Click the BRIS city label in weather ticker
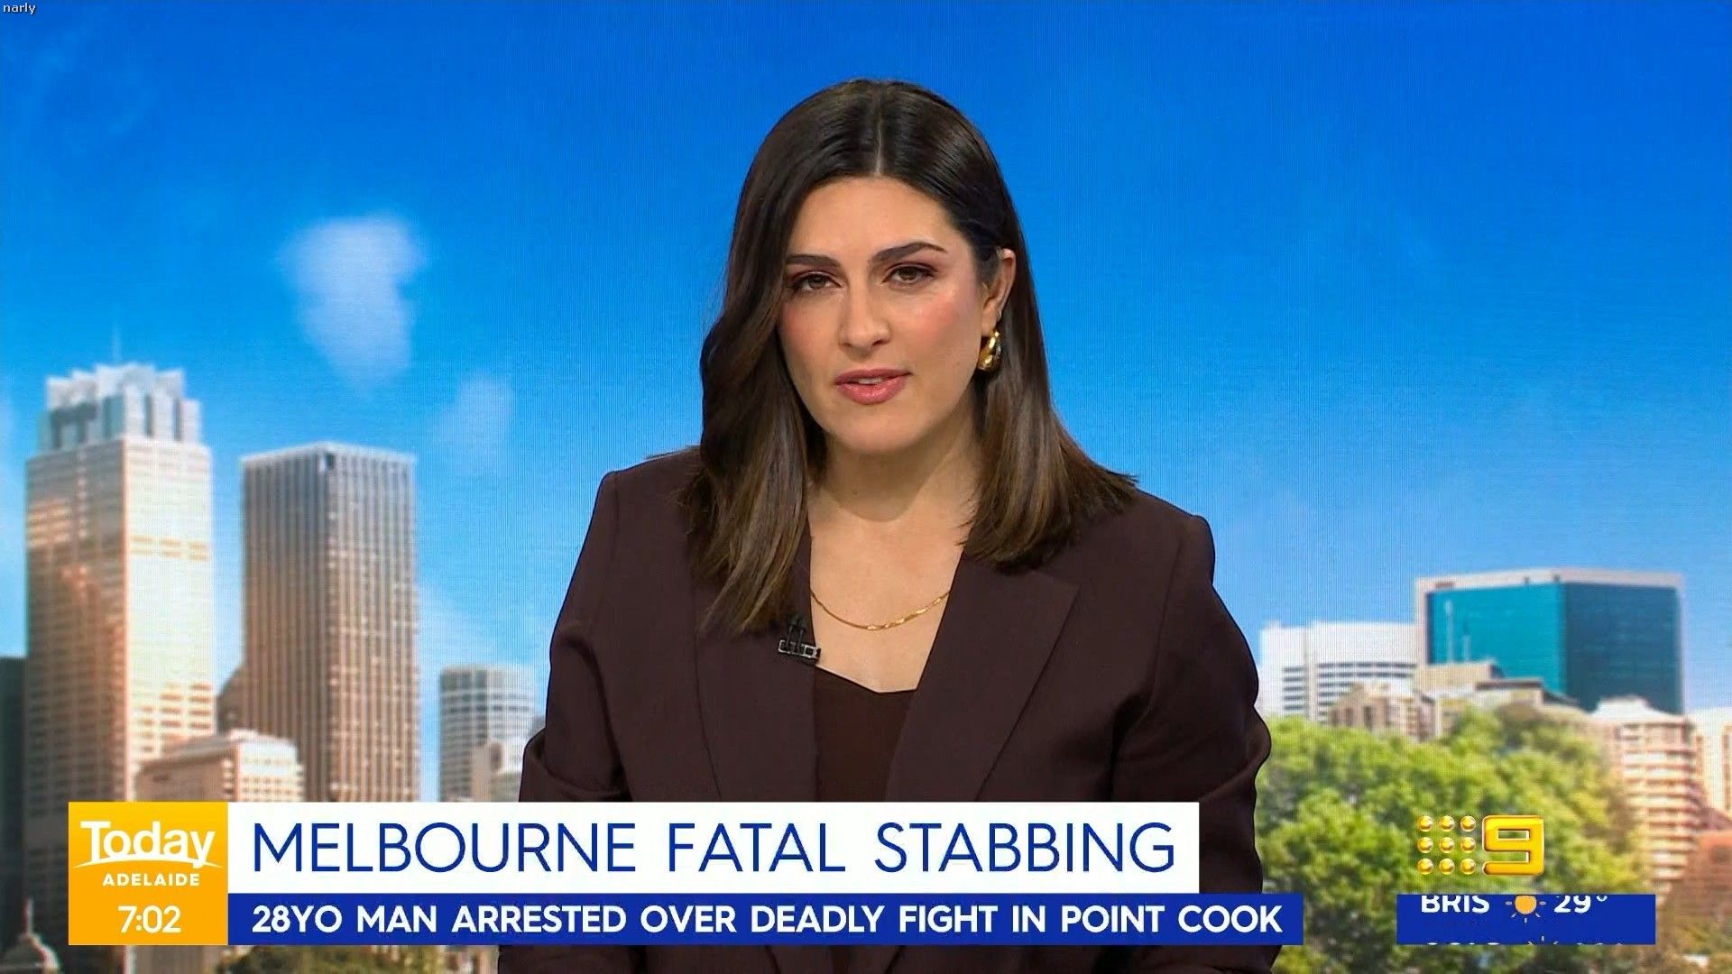This screenshot has height=974, width=1732. [1454, 903]
